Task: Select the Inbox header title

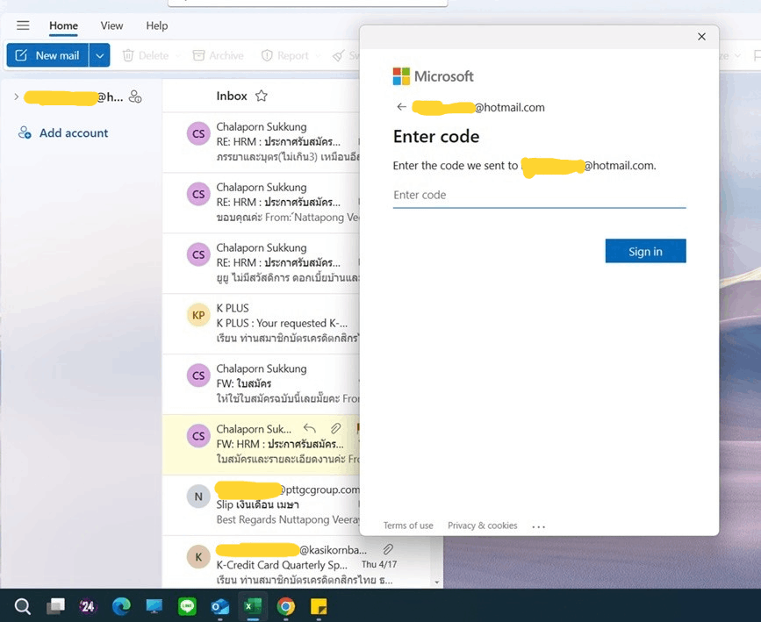Action: click(232, 97)
